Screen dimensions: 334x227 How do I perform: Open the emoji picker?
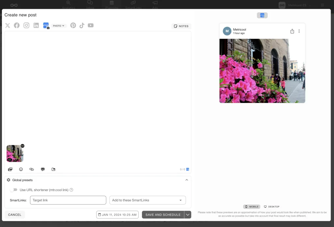tap(21, 169)
